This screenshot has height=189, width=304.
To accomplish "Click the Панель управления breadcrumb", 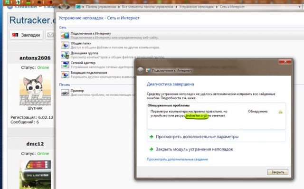I will (x=101, y=7).
